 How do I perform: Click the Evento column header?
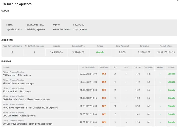click(x=6, y=67)
